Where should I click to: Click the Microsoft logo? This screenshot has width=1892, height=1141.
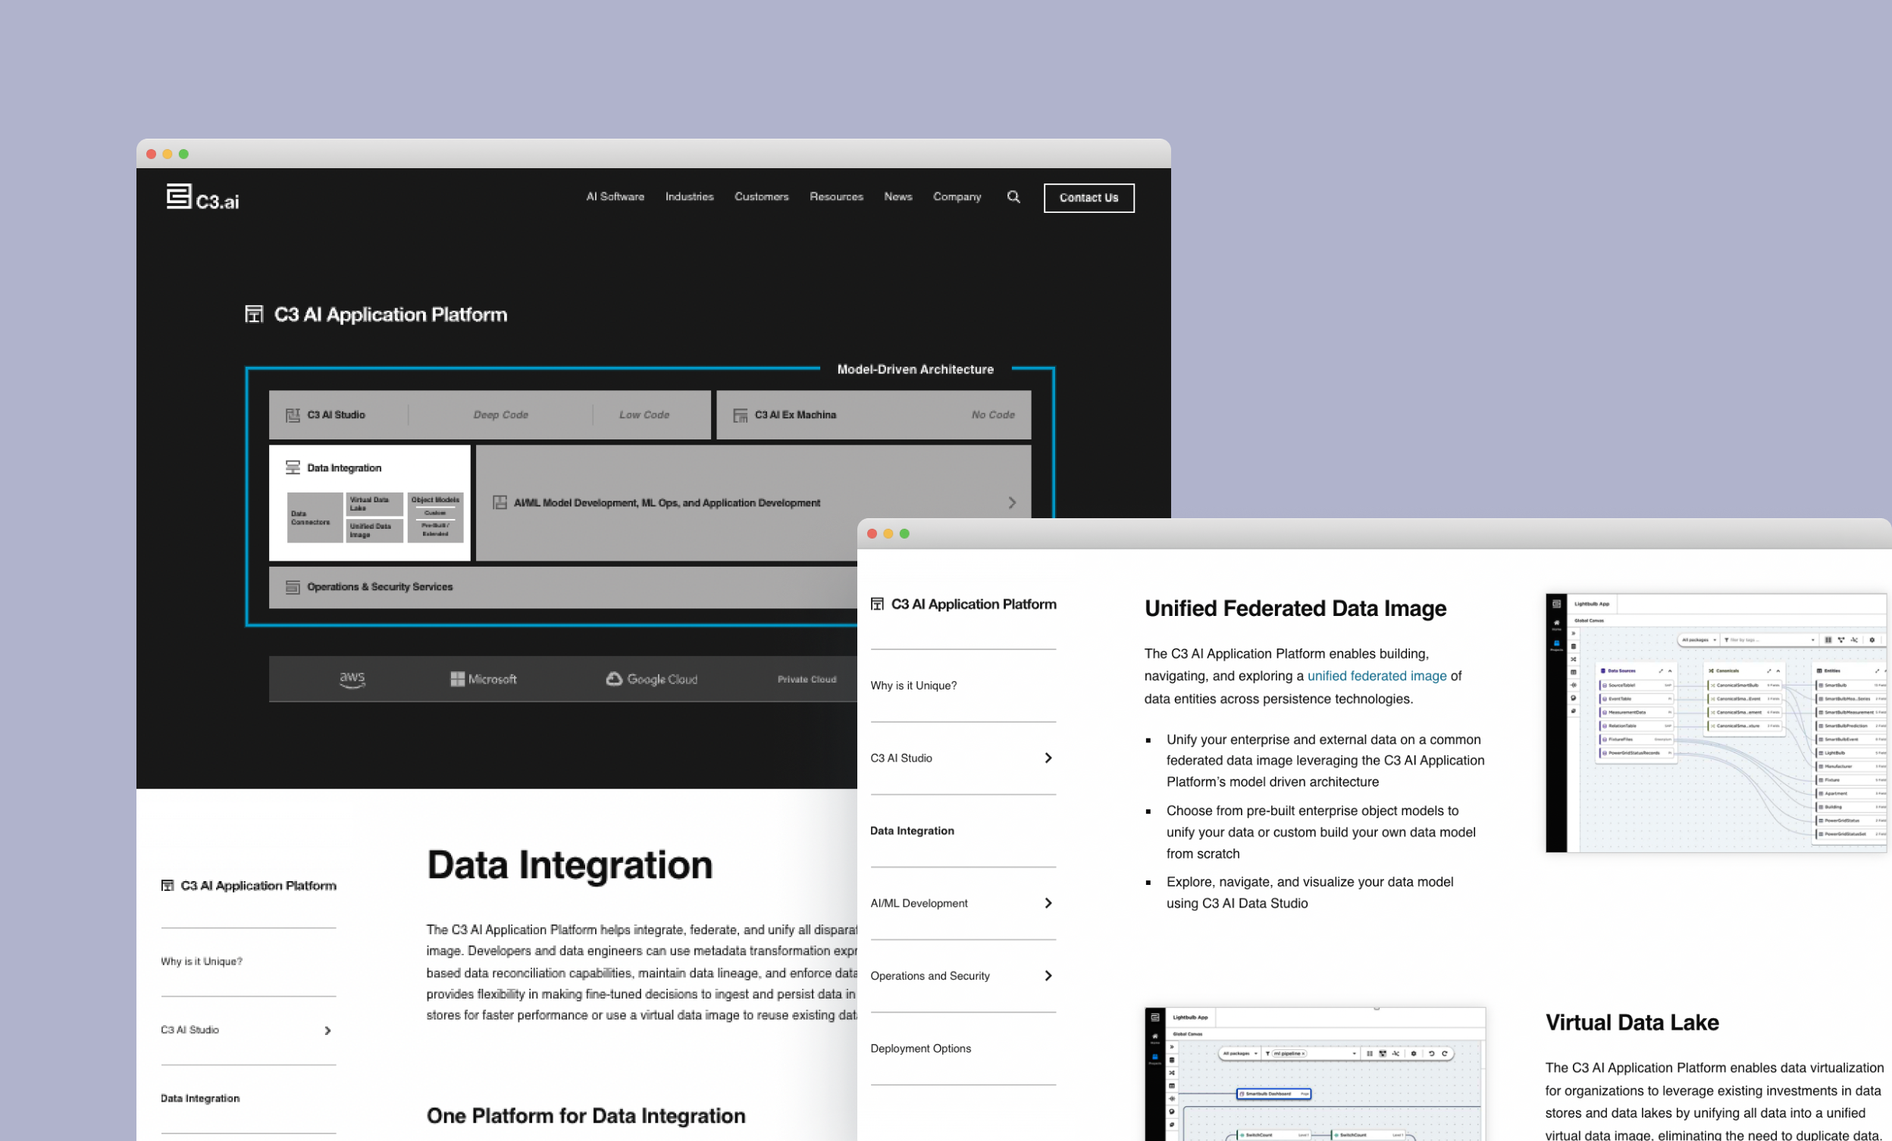coord(484,680)
